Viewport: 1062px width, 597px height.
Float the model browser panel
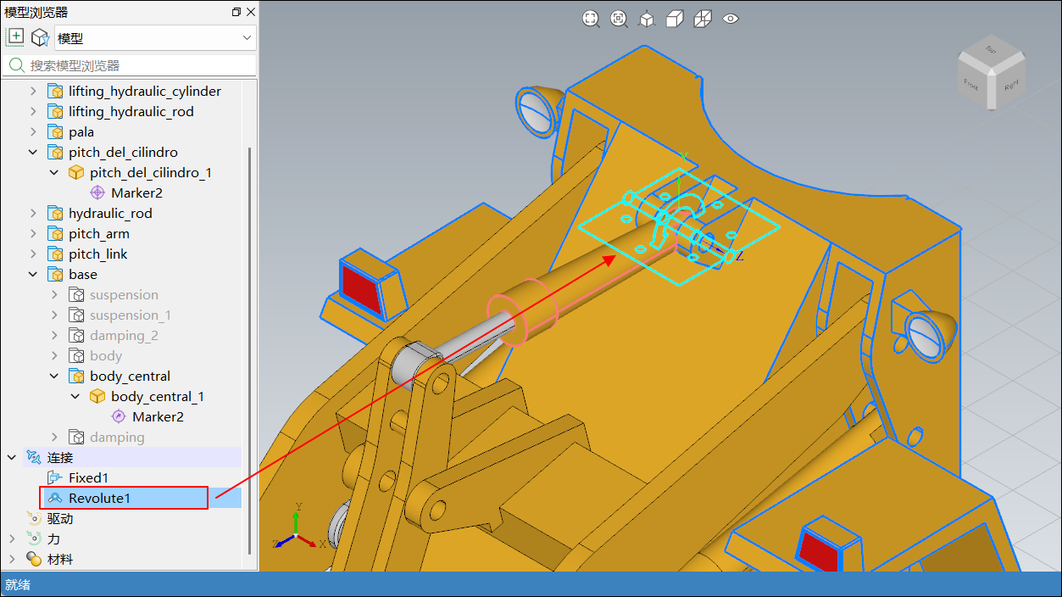coord(236,12)
